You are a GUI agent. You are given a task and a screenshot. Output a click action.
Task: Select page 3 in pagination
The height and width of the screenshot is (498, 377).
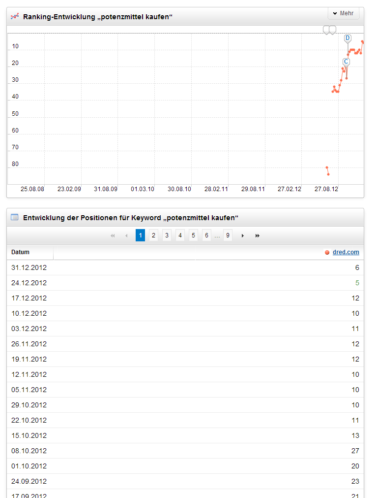pos(167,235)
